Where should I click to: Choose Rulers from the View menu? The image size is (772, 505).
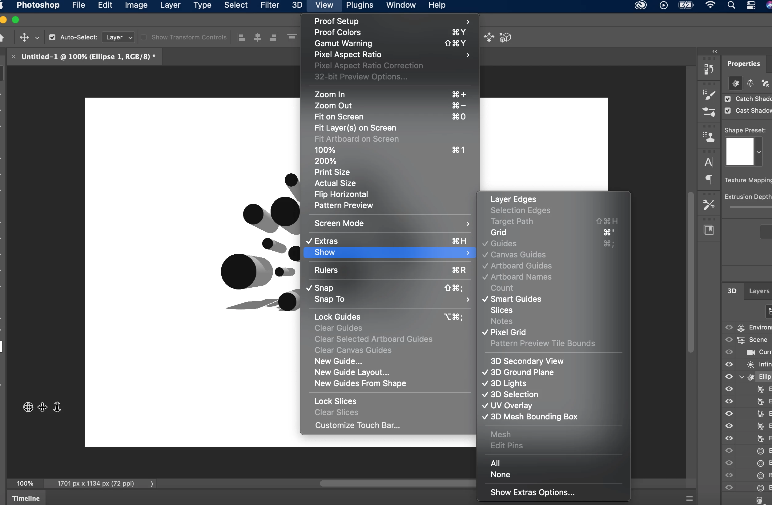326,270
